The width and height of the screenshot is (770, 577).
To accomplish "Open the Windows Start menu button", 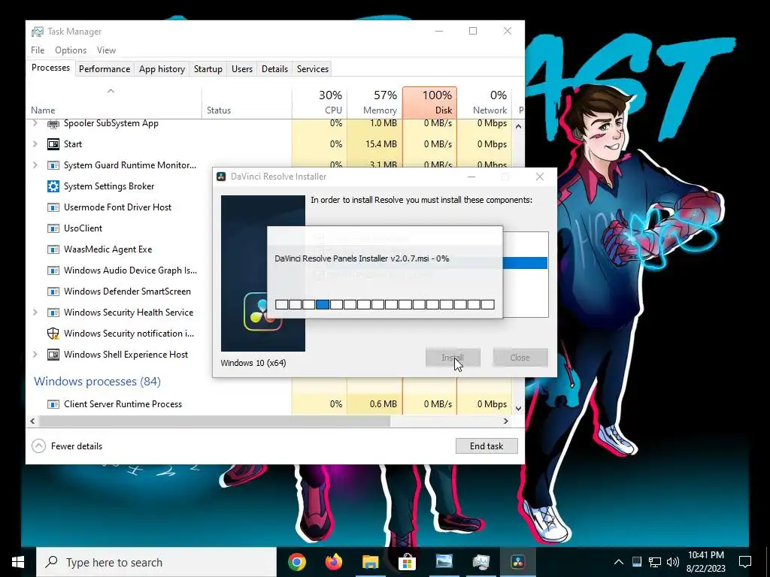I will click(x=18, y=562).
